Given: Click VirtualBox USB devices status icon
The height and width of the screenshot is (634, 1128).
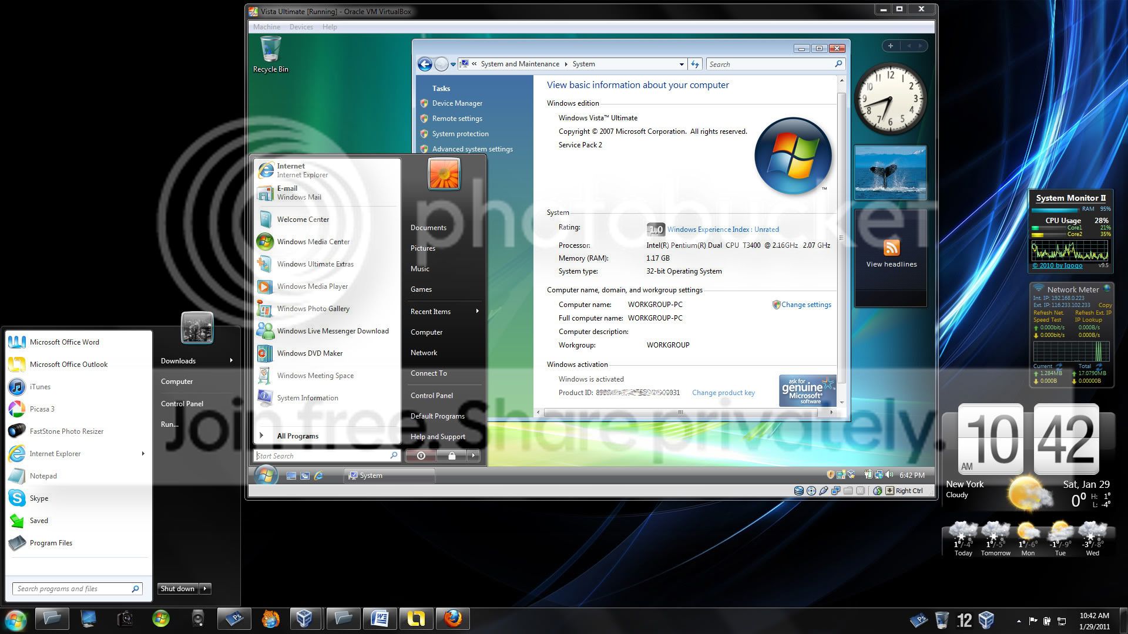Looking at the screenshot, I should (x=823, y=491).
